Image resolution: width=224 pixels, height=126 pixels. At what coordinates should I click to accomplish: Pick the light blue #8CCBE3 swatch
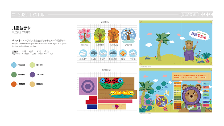pyautogui.click(x=14, y=65)
